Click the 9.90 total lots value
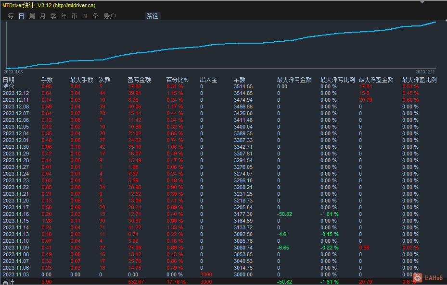 pos(47,282)
